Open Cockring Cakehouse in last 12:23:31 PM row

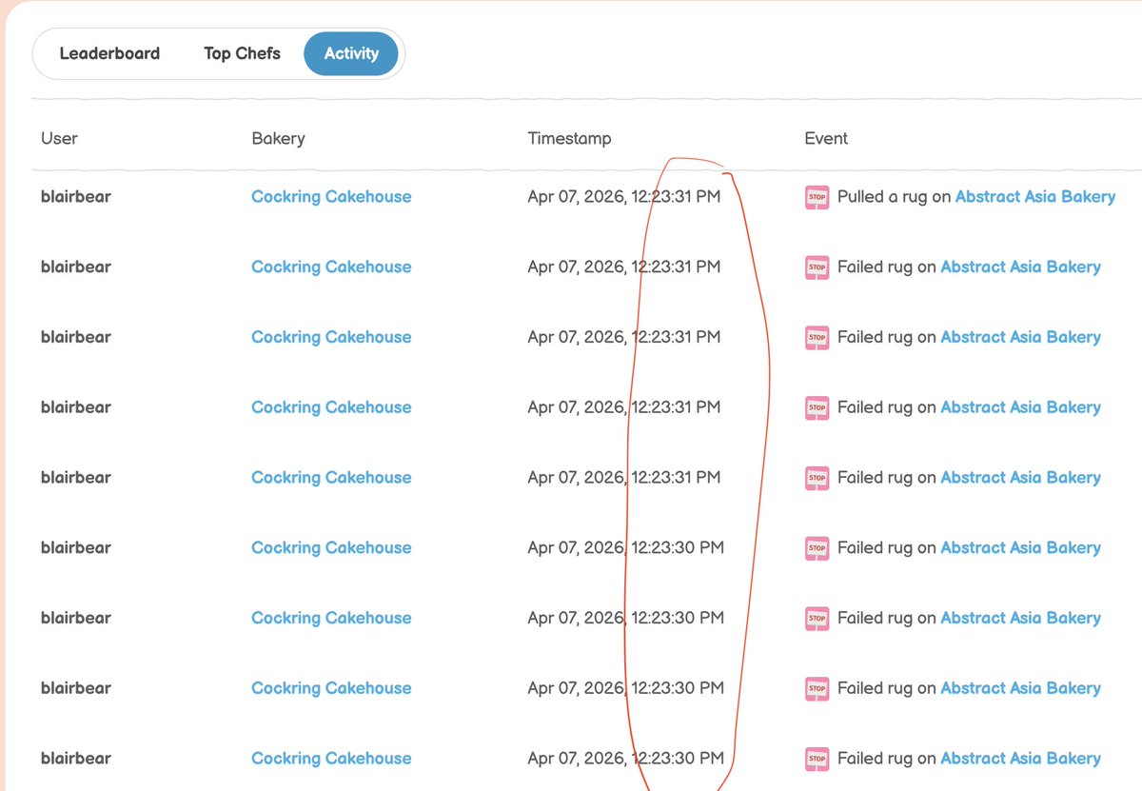pos(331,478)
